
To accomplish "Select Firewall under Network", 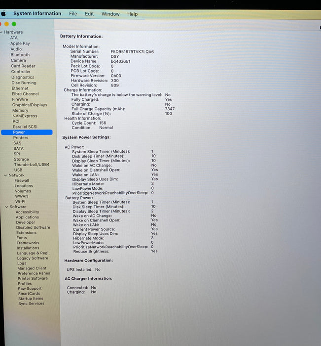I will click(22, 180).
